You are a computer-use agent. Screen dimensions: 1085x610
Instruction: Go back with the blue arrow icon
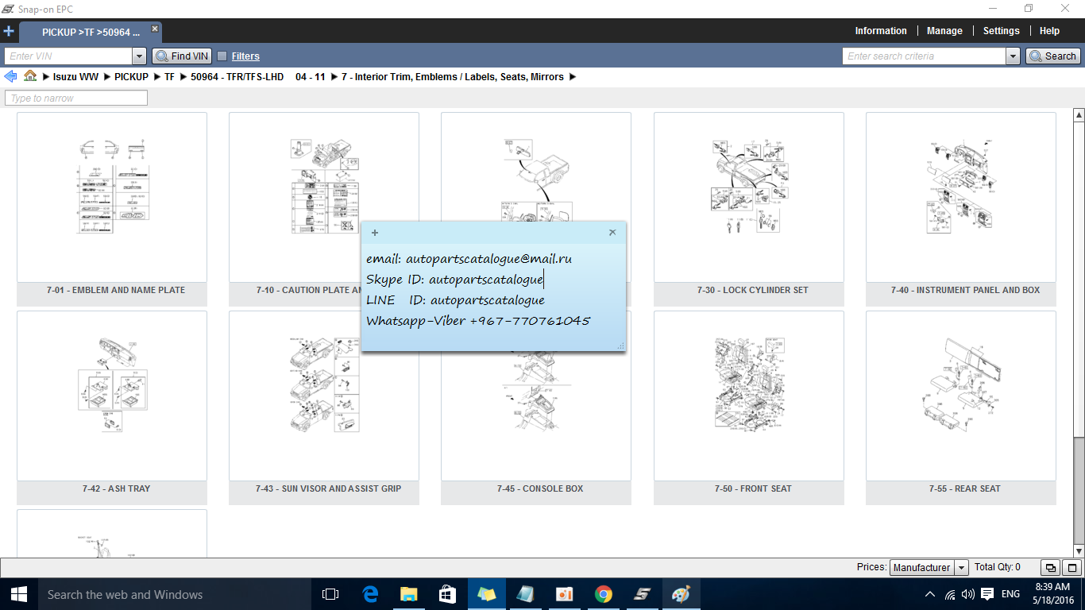click(x=10, y=76)
